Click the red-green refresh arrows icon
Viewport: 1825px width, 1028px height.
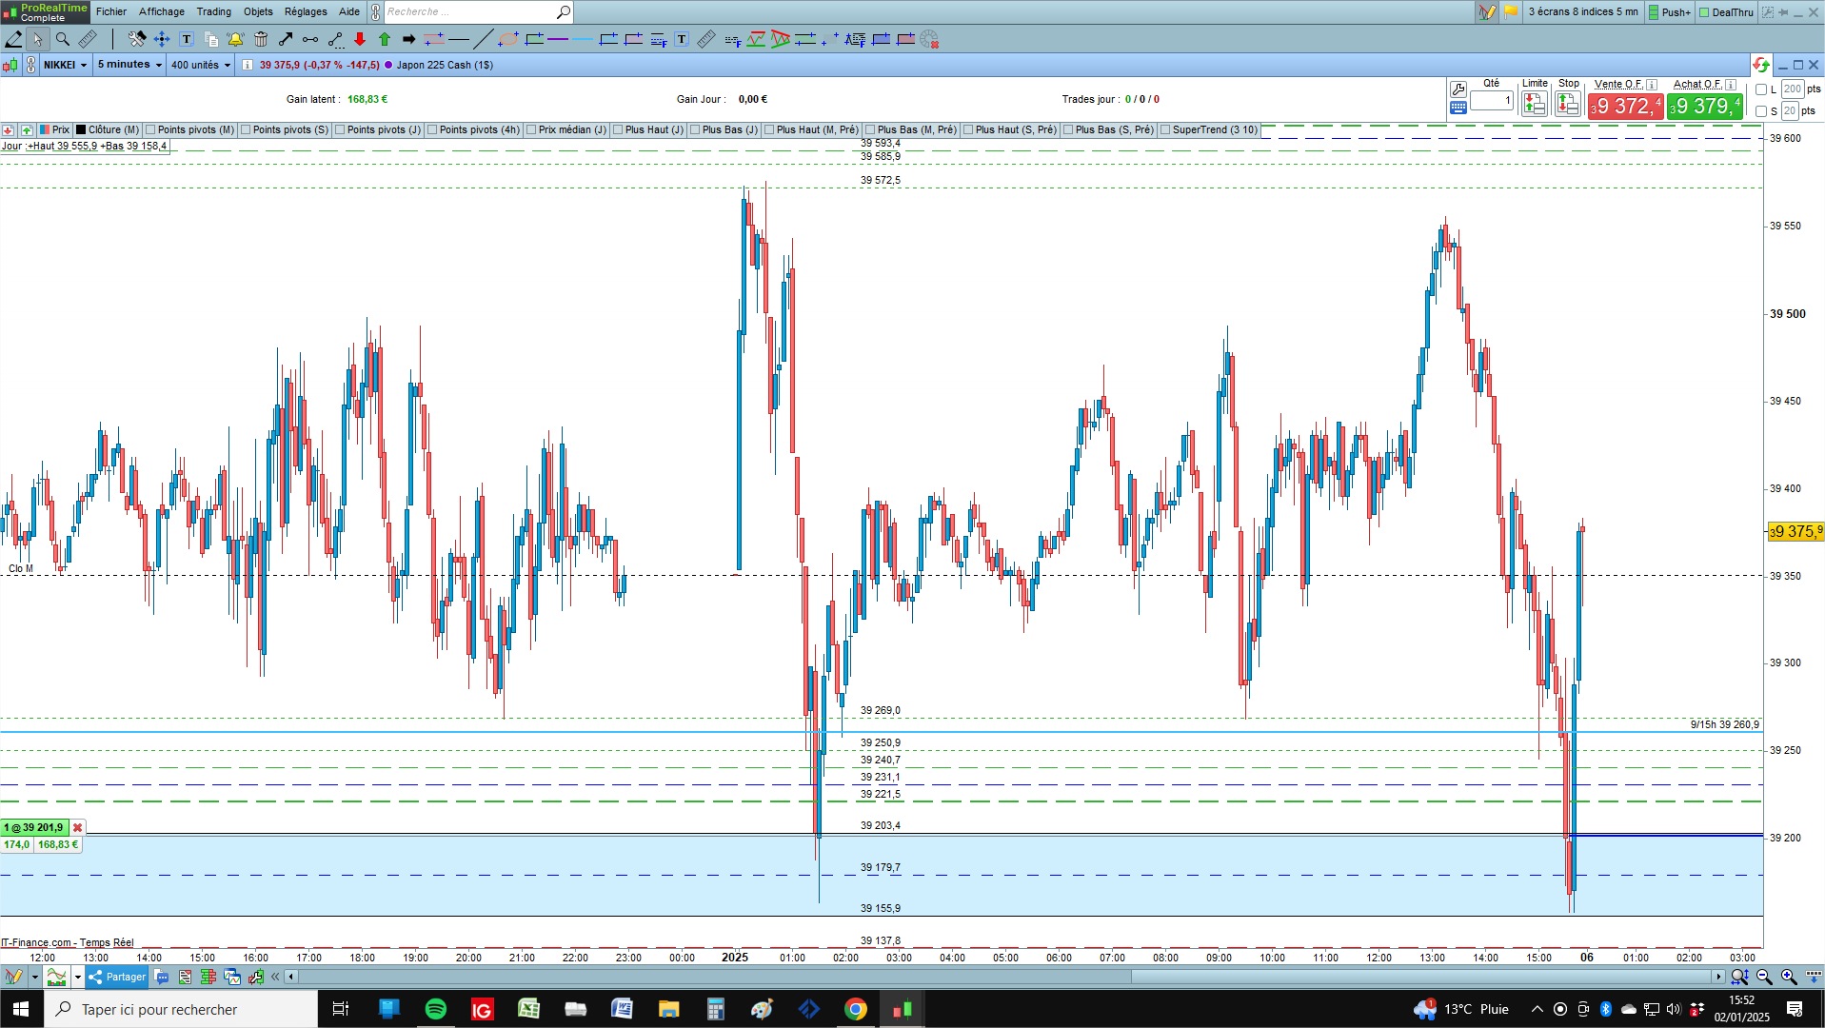coord(1760,65)
